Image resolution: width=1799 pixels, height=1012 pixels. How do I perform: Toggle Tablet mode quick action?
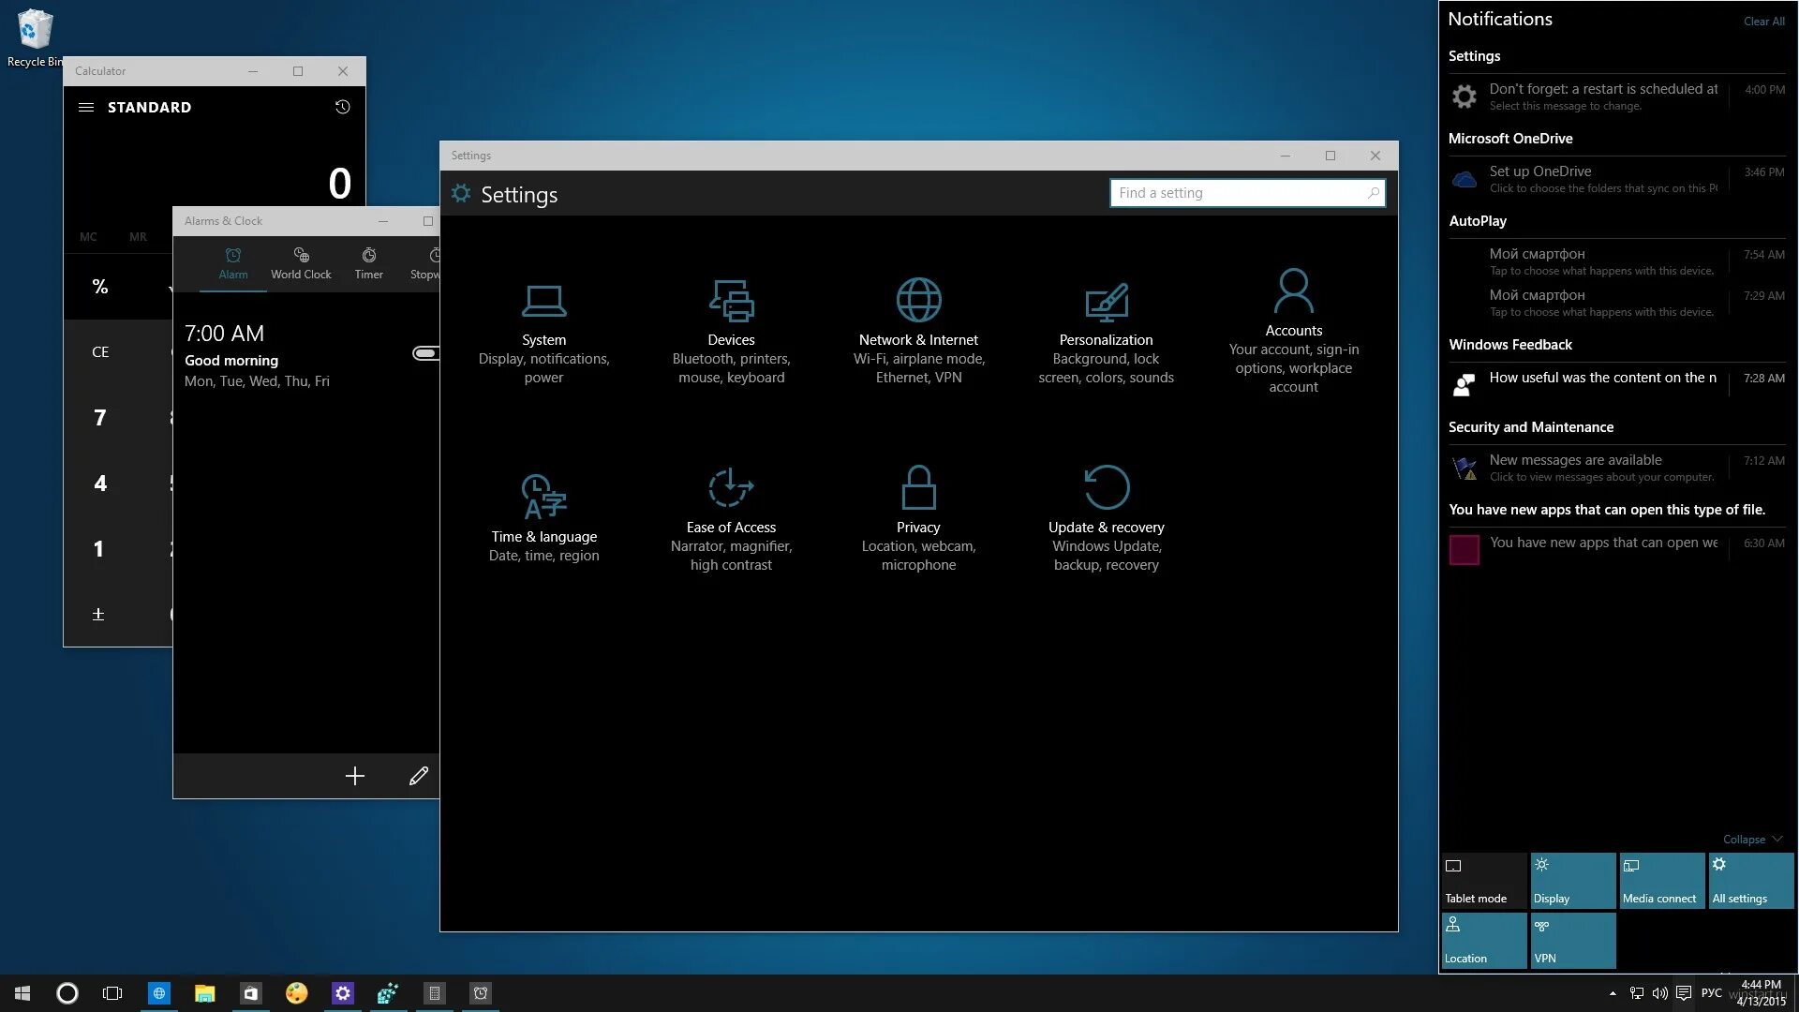click(x=1484, y=881)
